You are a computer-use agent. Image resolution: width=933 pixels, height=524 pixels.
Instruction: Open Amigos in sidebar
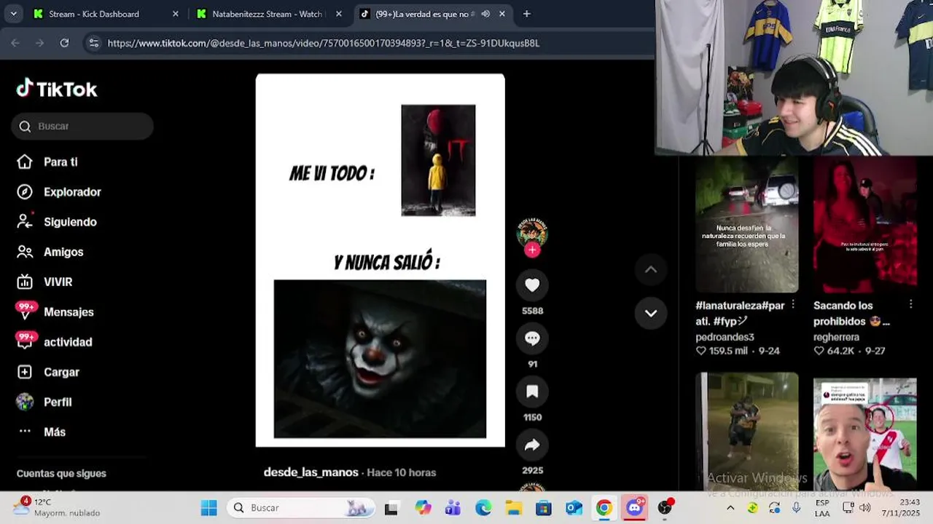[x=63, y=252]
